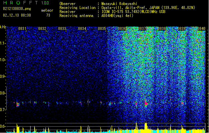Click the 'meteor' label

[47, 10]
